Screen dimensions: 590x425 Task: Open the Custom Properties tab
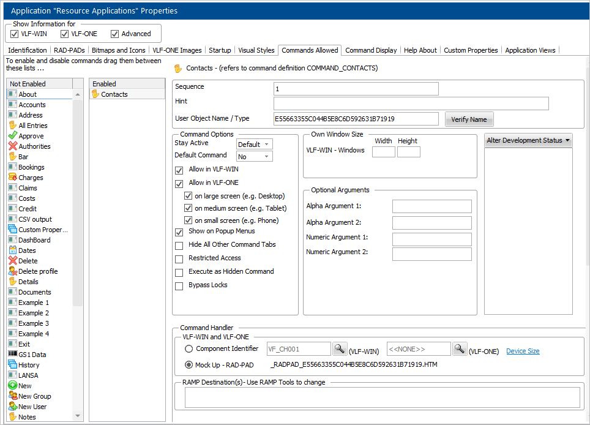[470, 50]
